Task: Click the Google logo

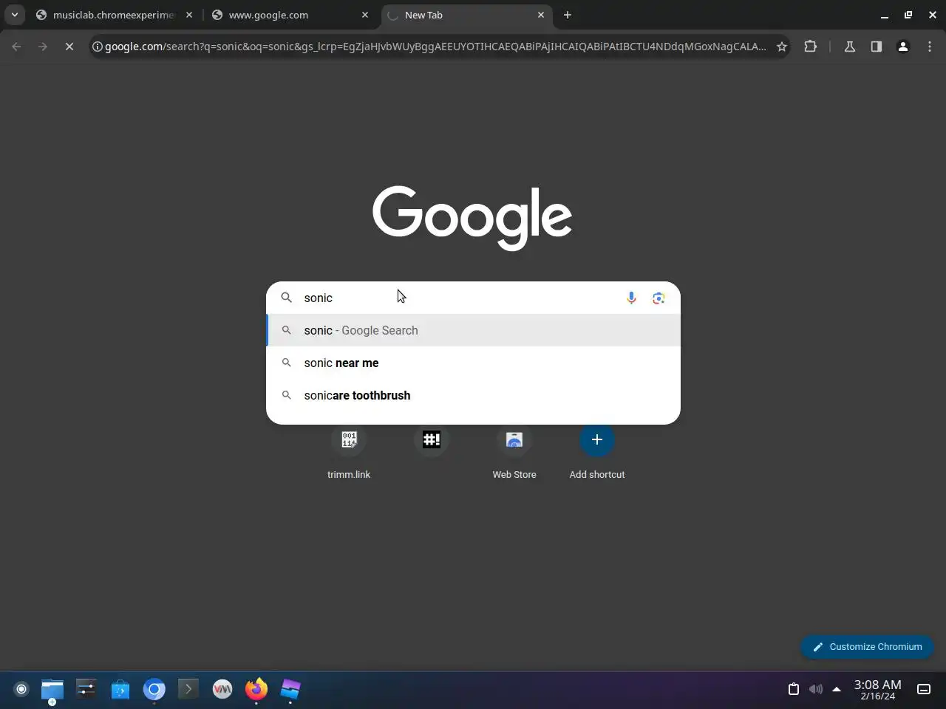Action: point(472,217)
